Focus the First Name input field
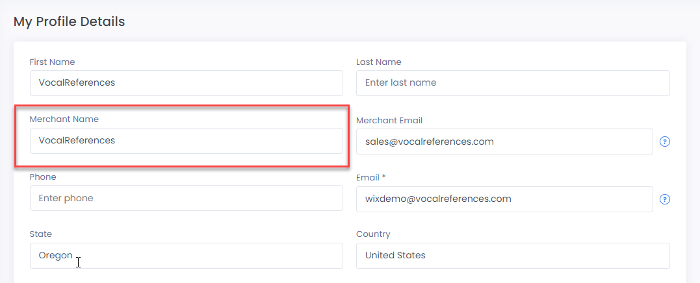The image size is (700, 283). pyautogui.click(x=187, y=83)
